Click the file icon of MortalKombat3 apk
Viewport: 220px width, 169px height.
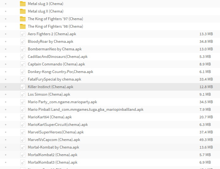tap(23, 162)
